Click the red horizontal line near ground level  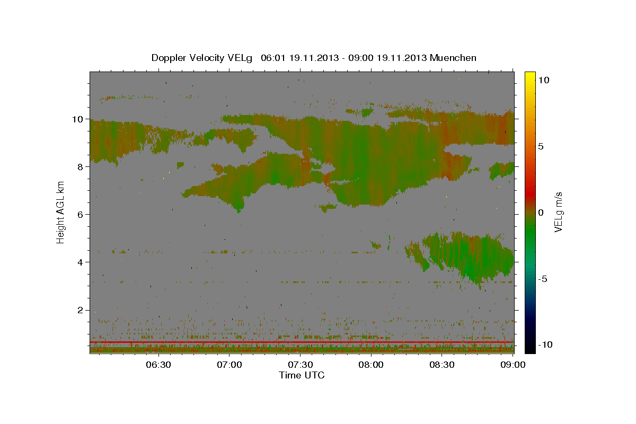click(302, 342)
